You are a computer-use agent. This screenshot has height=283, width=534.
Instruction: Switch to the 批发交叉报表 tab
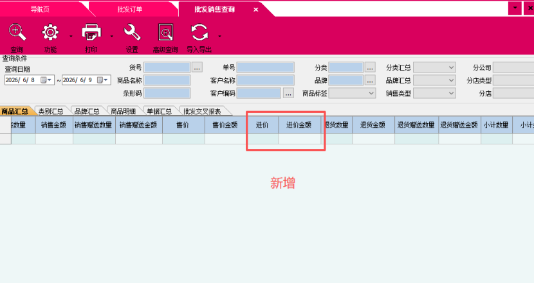point(202,111)
